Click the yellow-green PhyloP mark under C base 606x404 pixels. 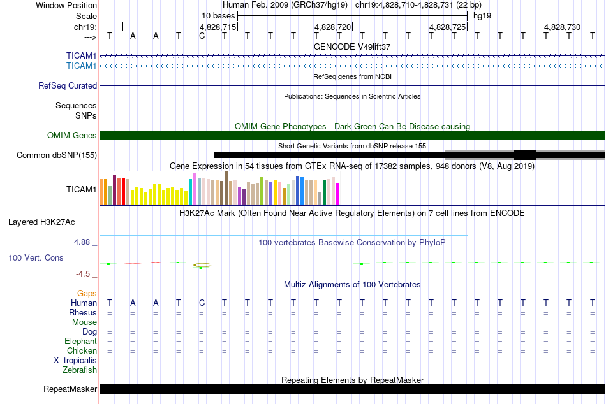(202, 265)
